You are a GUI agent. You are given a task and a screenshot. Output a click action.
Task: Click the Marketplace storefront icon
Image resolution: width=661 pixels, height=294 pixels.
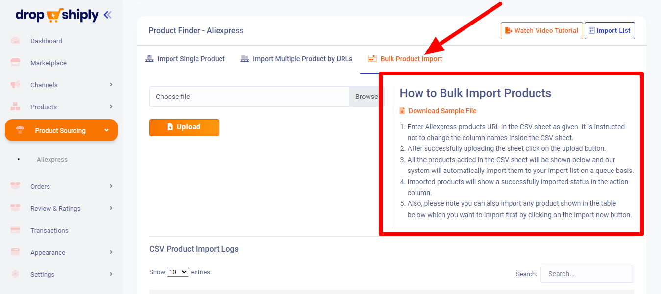pos(15,63)
